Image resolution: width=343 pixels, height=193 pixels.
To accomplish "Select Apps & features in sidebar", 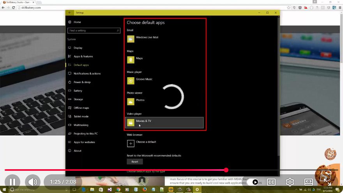I will [x=83, y=57].
